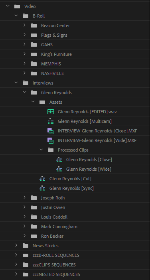Collapse the B-Roll bin

coord(16,16)
